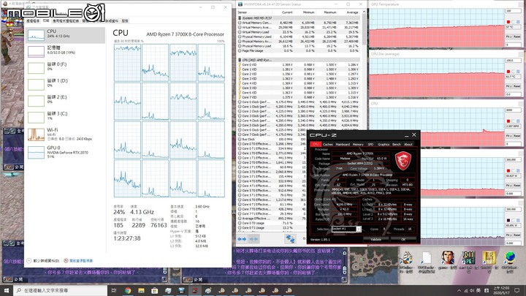Select CPU in Task Manager sidebar
The width and height of the screenshot is (526, 296).
(x=66, y=35)
